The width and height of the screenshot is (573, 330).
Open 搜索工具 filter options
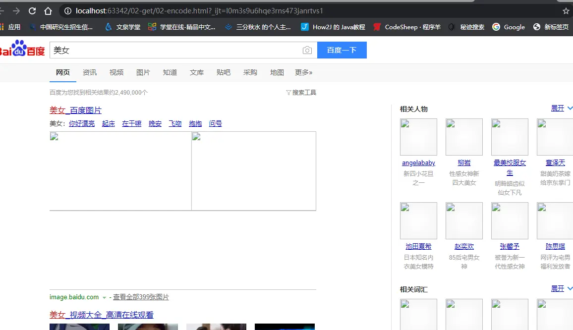coord(301,93)
